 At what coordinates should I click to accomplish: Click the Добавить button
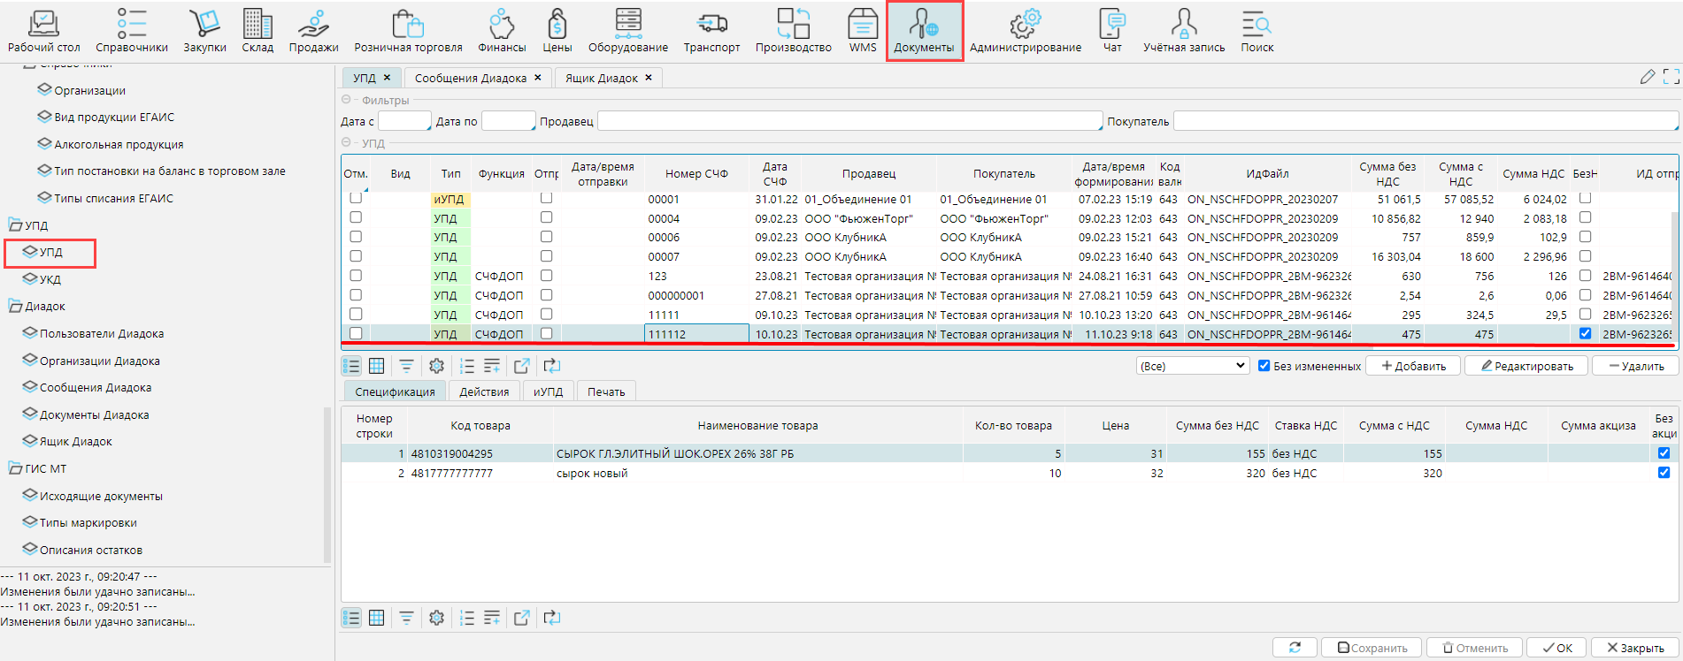pos(1413,366)
